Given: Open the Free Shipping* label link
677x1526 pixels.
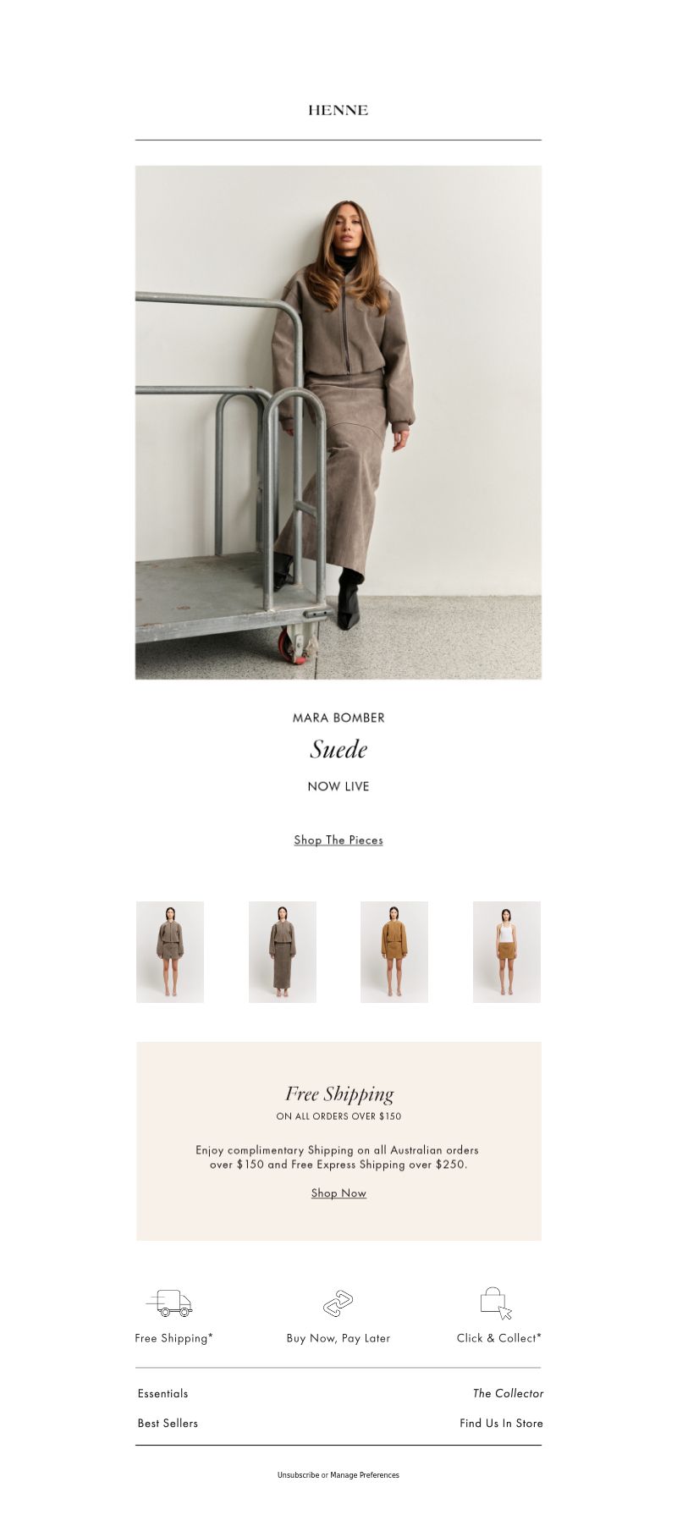Looking at the screenshot, I should (174, 1338).
